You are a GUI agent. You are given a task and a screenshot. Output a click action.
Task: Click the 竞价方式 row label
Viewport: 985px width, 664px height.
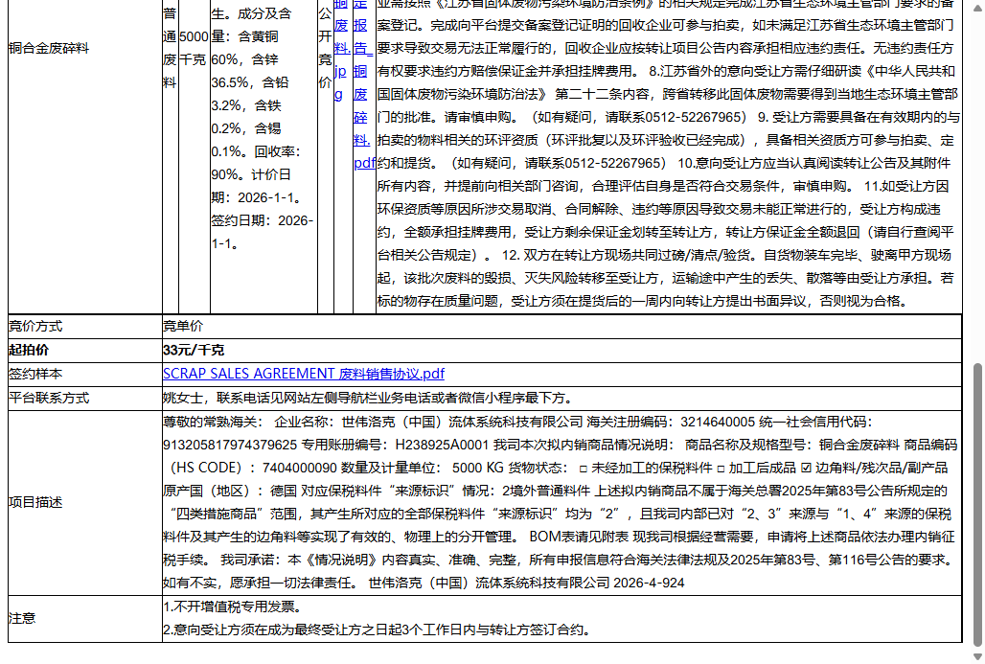(x=35, y=326)
